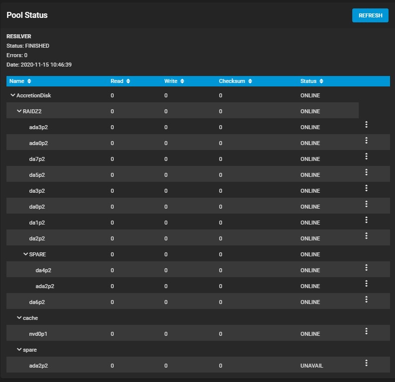Click the Read column header text
The height and width of the screenshot is (382, 395).
tap(117, 81)
